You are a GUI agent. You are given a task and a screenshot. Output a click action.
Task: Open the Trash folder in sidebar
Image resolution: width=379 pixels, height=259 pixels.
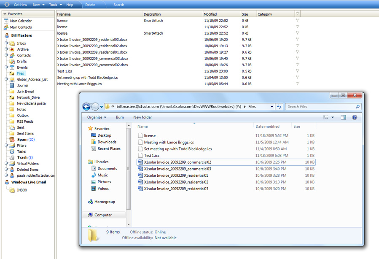(x=22, y=157)
